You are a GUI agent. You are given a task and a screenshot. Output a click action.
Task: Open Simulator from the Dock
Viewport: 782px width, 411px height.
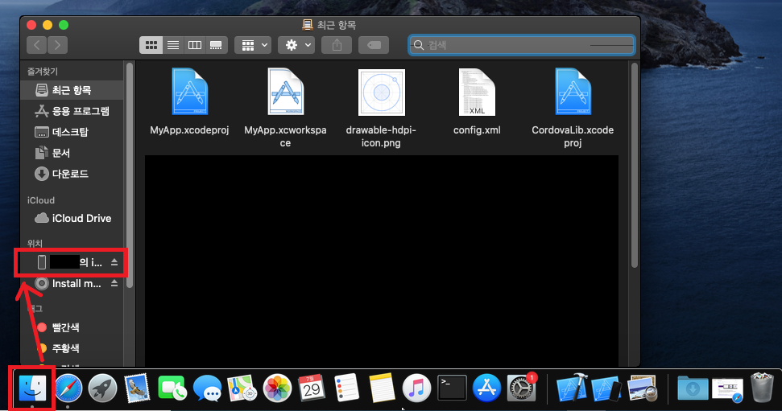click(x=606, y=388)
